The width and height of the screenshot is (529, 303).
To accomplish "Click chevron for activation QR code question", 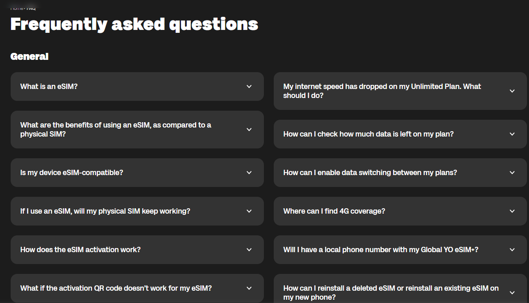I will coord(249,288).
